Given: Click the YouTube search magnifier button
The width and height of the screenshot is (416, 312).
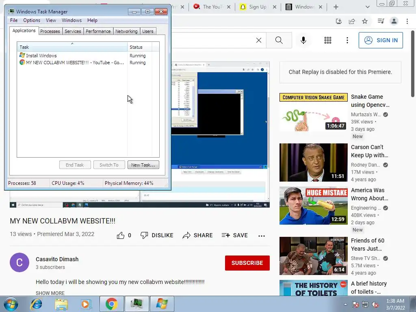Looking at the screenshot, I should (279, 40).
